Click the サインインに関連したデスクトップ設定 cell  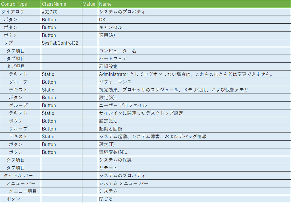pos(194,113)
